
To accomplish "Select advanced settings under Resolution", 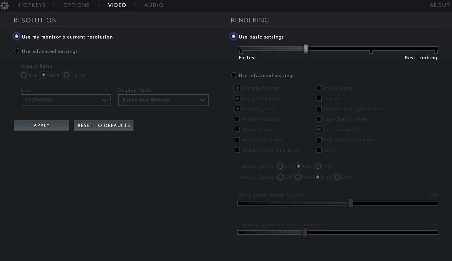I will pyautogui.click(x=17, y=51).
